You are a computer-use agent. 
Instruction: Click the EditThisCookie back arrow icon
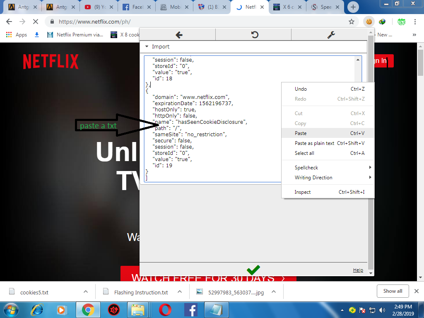[179, 35]
